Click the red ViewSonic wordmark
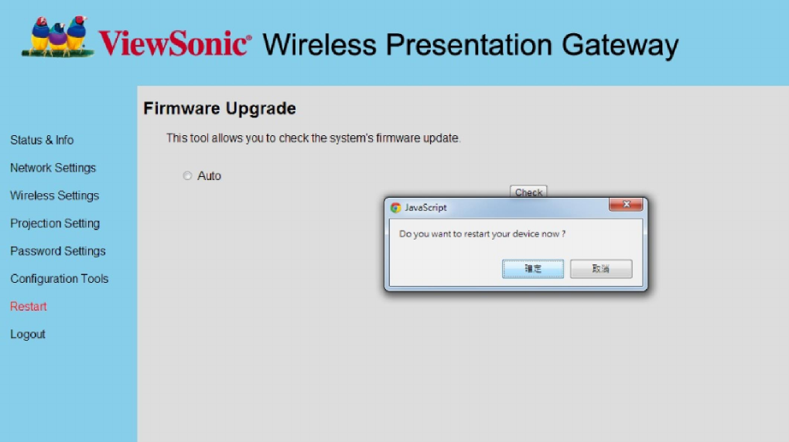Image resolution: width=789 pixels, height=442 pixels. point(175,43)
